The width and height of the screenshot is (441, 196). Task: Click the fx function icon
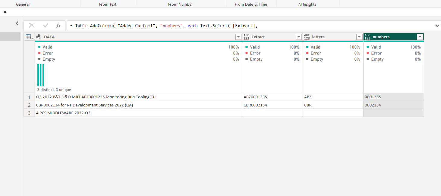[58, 26]
